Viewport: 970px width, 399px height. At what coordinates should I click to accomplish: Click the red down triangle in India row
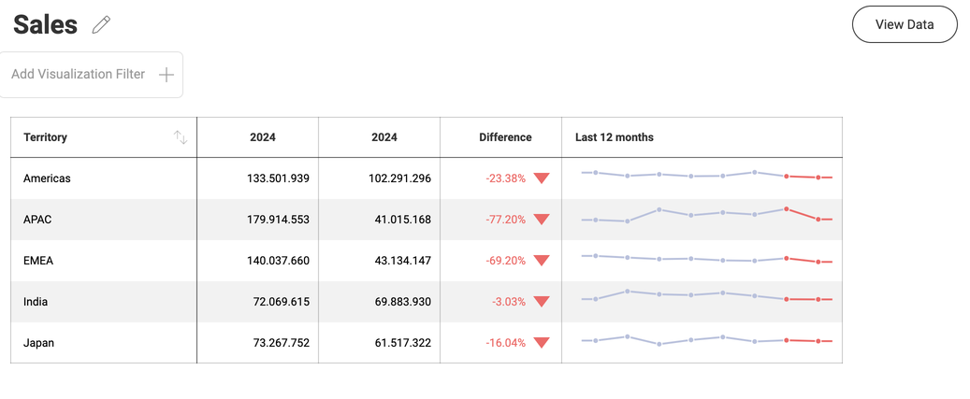tap(542, 302)
